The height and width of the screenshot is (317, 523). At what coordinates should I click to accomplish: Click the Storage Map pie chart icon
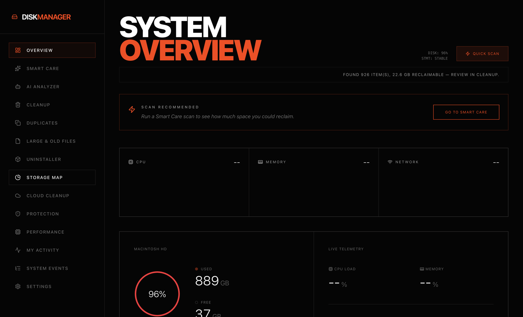(18, 177)
